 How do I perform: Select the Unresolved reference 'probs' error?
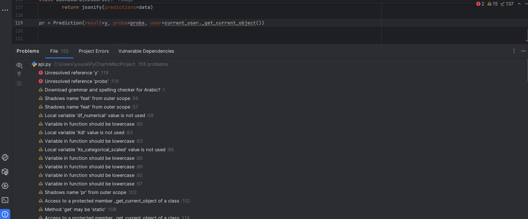point(76,81)
